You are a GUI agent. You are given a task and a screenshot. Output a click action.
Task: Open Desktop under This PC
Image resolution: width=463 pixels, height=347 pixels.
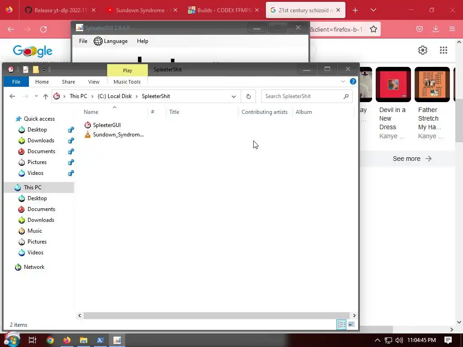[x=37, y=198]
